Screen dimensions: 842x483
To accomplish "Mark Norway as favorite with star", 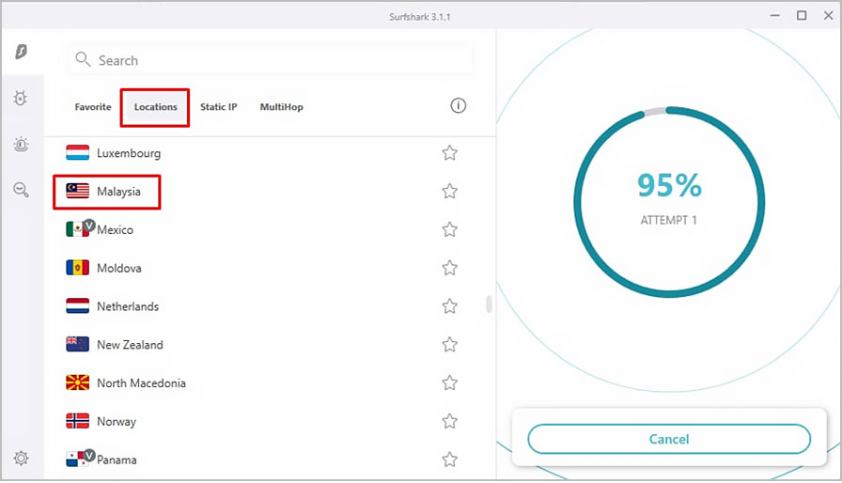I will click(449, 421).
